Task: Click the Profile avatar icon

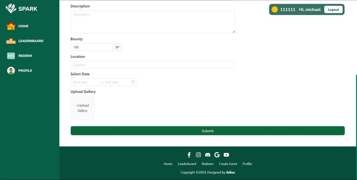Action: click(x=11, y=71)
